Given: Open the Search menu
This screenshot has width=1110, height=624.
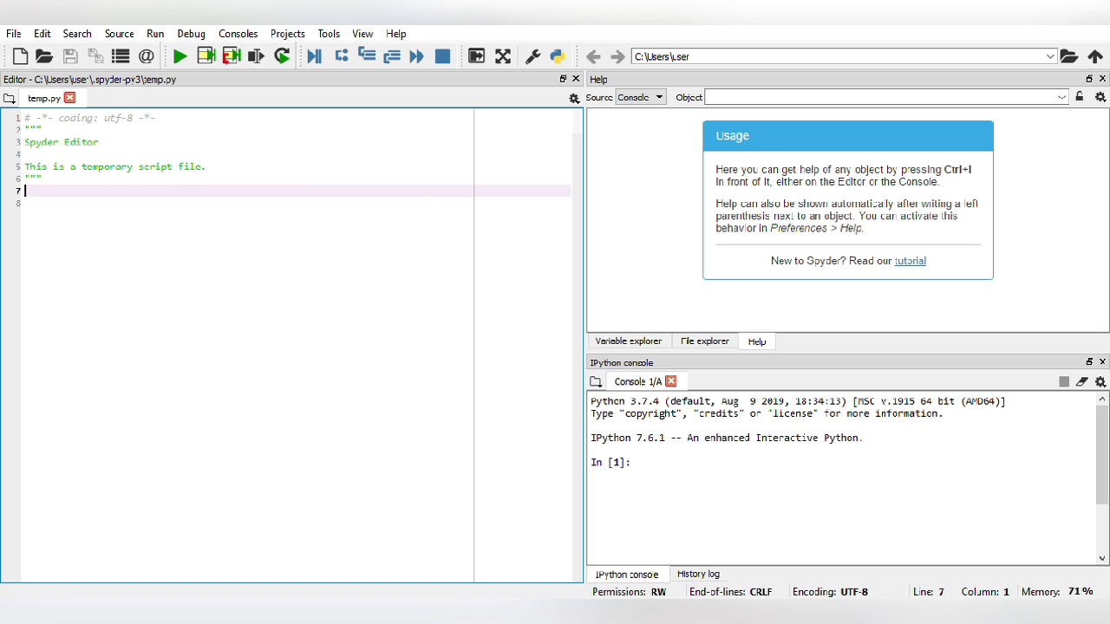Looking at the screenshot, I should 77,34.
